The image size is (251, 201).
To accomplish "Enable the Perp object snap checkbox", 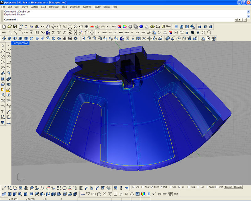I will click(x=188, y=187).
